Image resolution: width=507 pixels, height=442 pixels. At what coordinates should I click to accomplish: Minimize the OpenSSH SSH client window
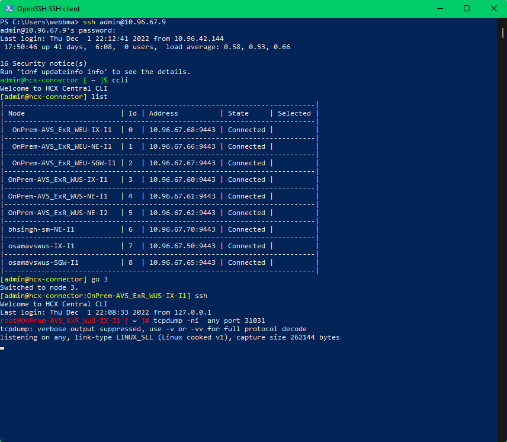click(439, 9)
